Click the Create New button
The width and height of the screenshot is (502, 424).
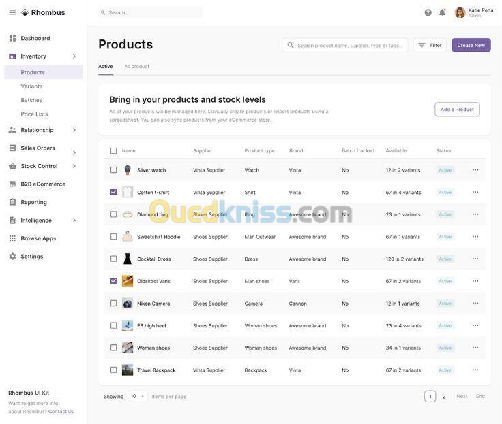(471, 45)
